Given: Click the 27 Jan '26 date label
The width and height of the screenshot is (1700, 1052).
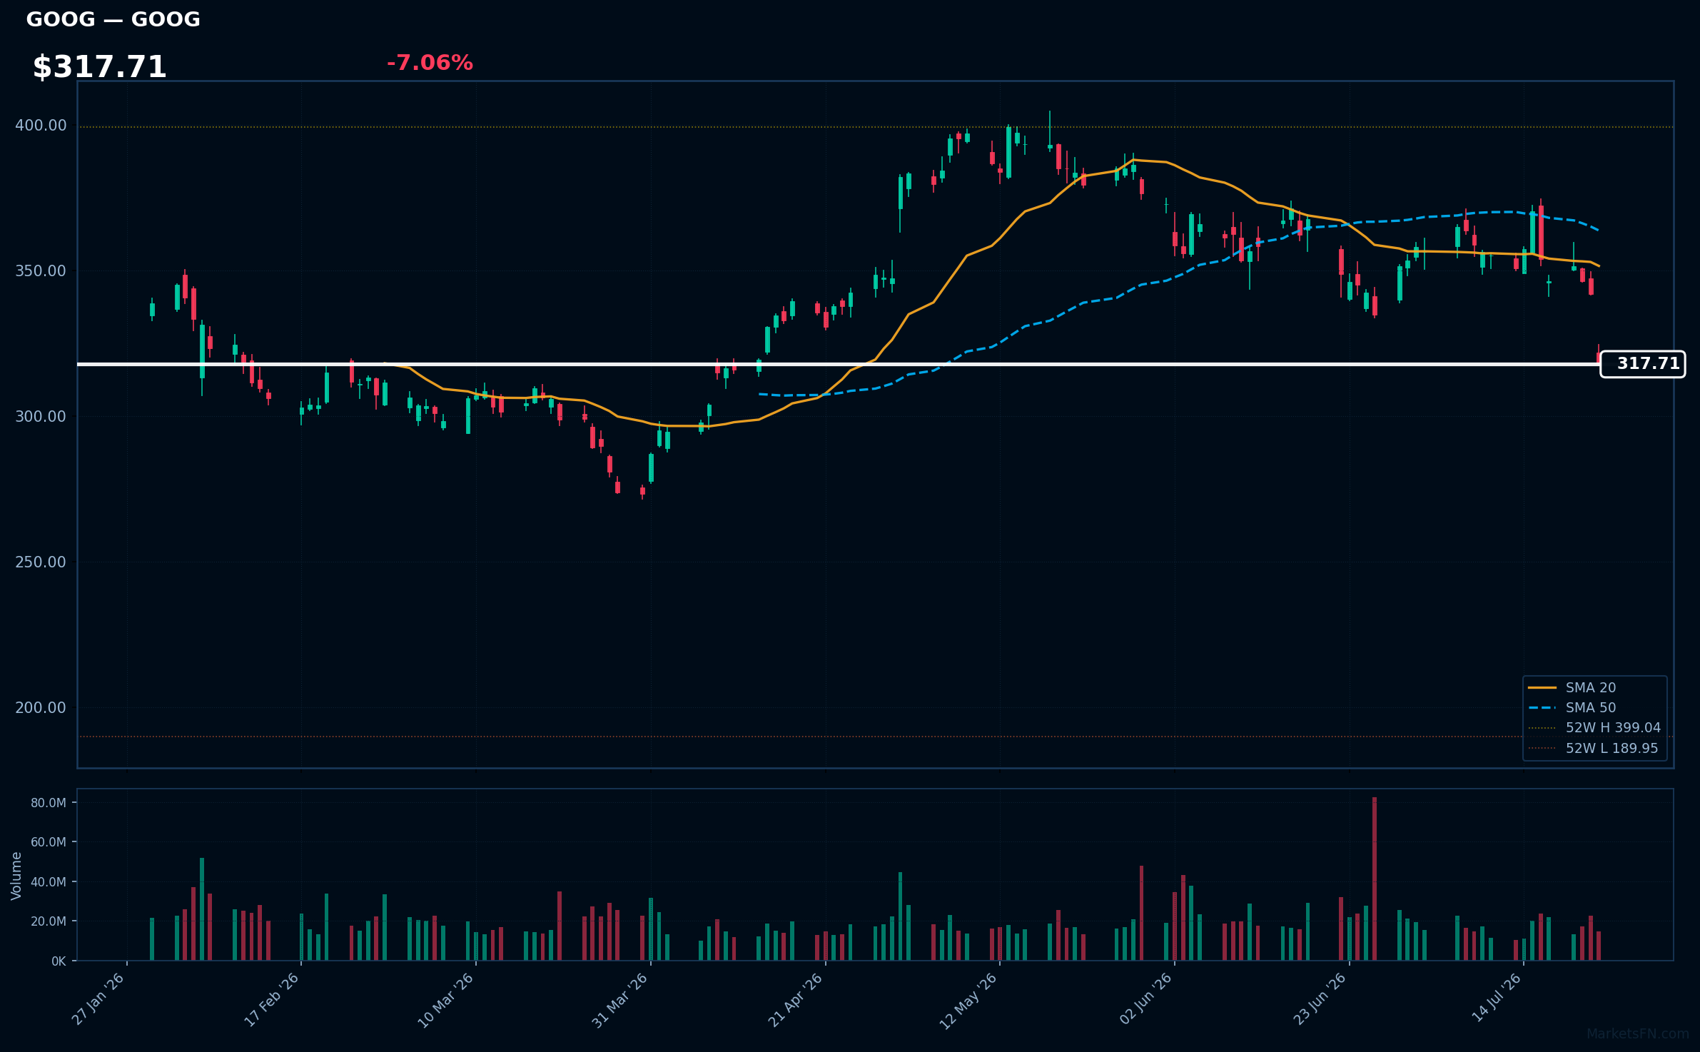Looking at the screenshot, I should coord(98,999).
